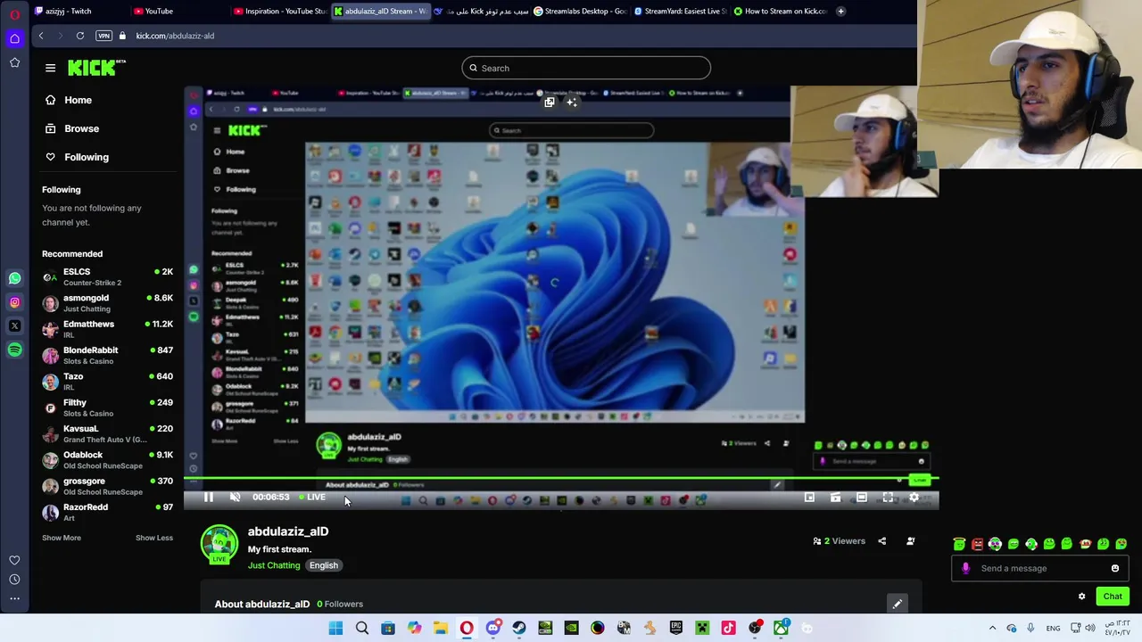
Task: Click the Just Chatting category link
Action: pyautogui.click(x=274, y=565)
